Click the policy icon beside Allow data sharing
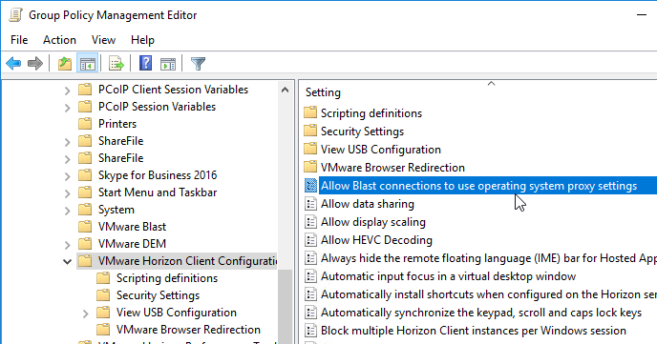 [310, 204]
